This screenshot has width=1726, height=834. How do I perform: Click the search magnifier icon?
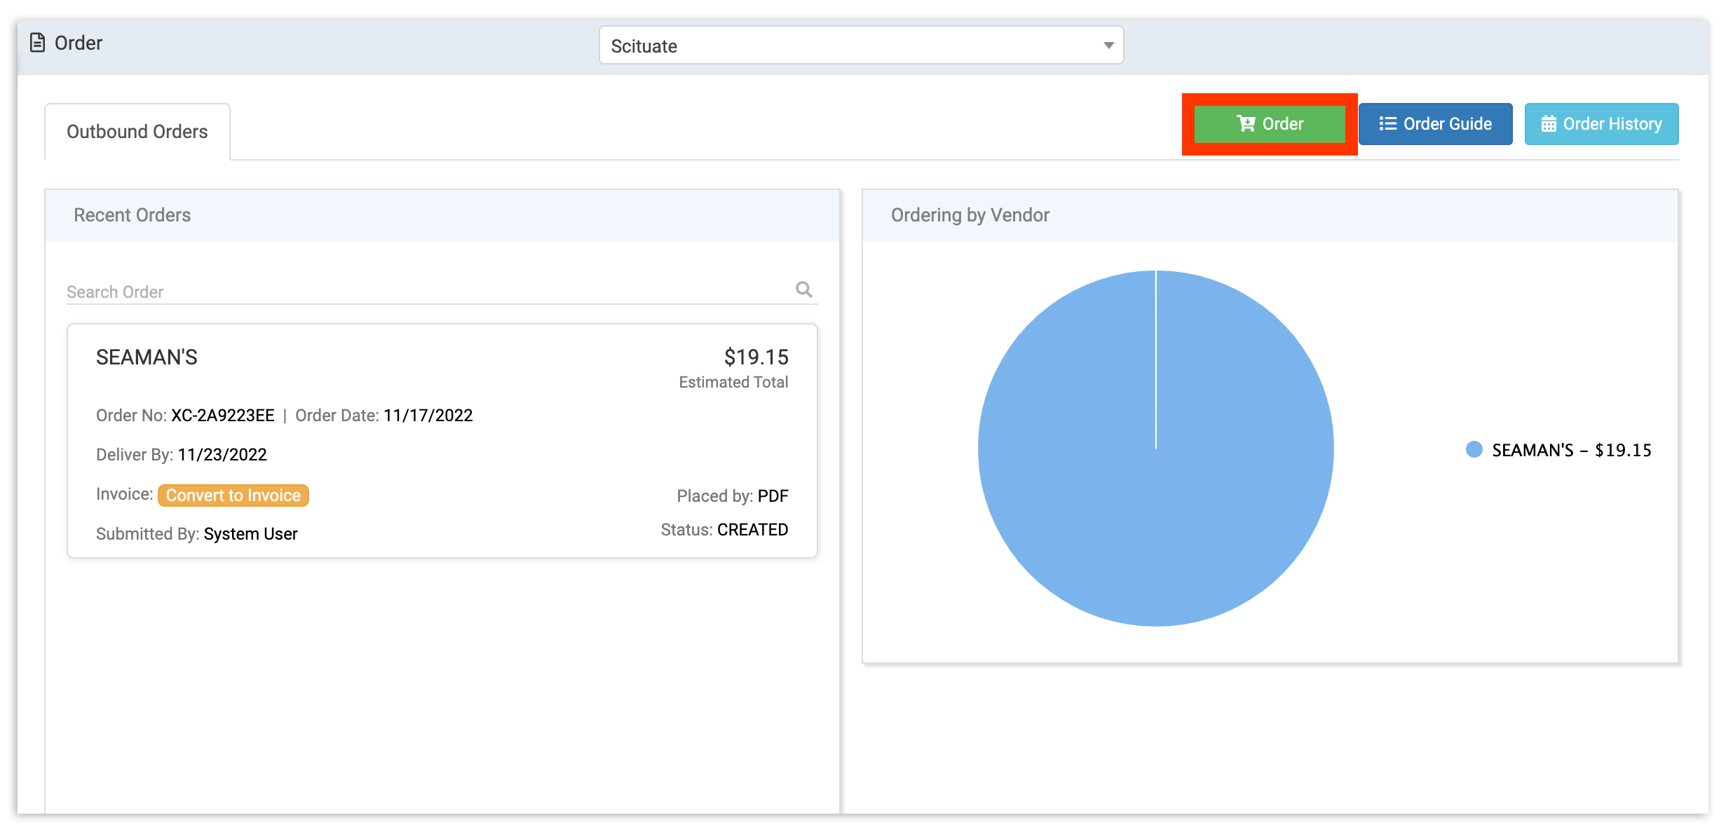pyautogui.click(x=803, y=289)
